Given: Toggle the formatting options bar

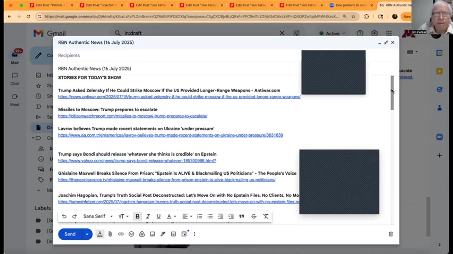Looking at the screenshot, I should coord(100,234).
